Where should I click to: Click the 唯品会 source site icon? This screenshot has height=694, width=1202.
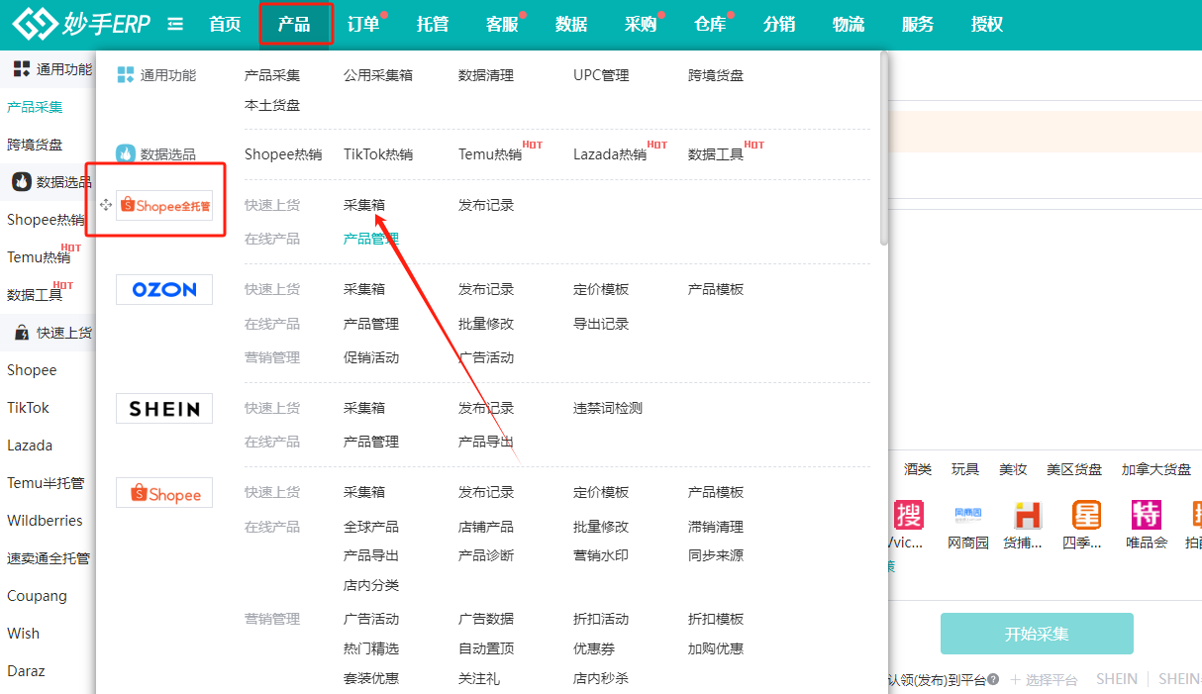point(1147,515)
